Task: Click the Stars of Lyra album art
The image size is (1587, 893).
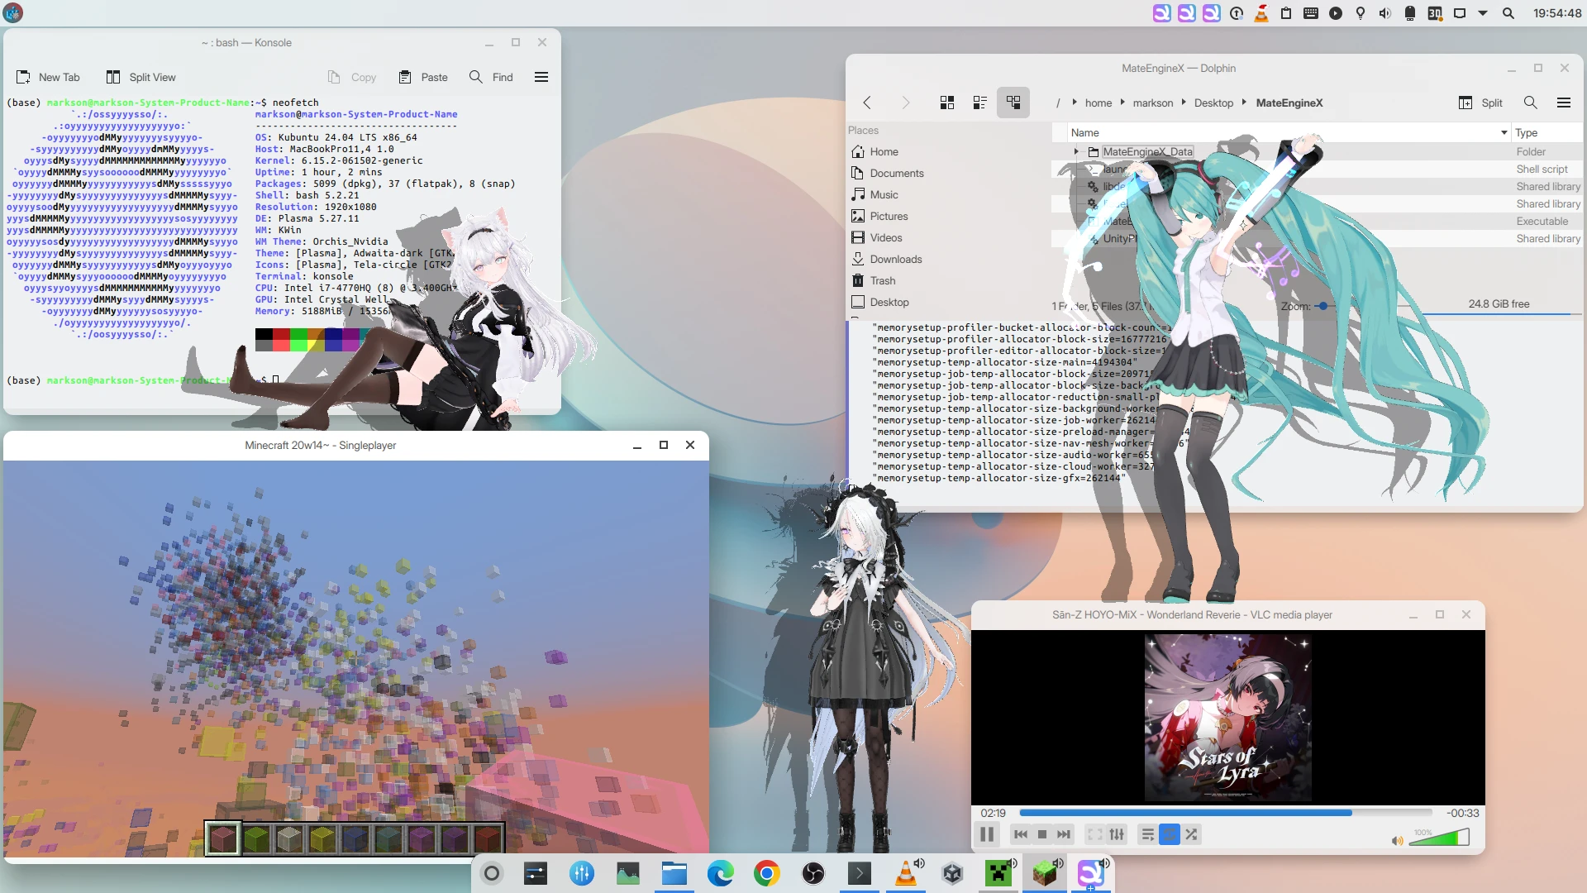Action: pos(1227,717)
